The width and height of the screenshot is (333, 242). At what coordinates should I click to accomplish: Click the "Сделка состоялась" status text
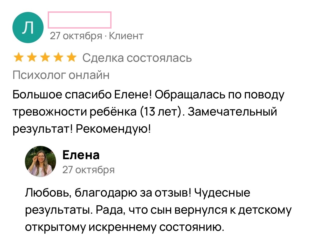click(x=137, y=58)
